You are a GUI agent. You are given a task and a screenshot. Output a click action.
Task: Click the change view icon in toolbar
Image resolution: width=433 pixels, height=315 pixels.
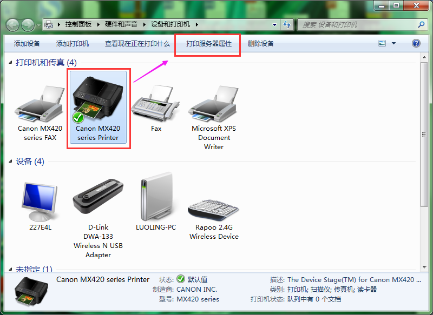[x=382, y=43]
